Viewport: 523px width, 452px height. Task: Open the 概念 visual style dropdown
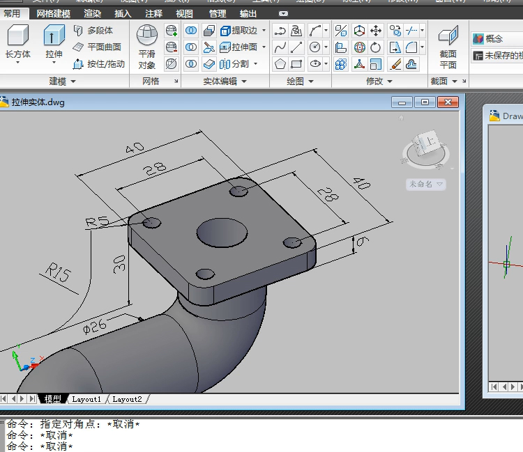pyautogui.click(x=497, y=38)
